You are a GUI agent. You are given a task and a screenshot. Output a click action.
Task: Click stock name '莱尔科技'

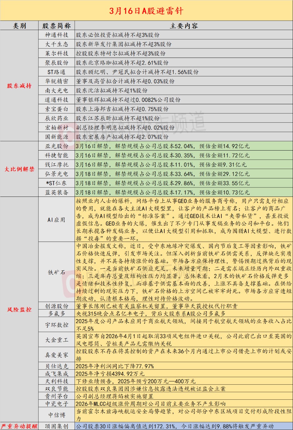(56, 53)
